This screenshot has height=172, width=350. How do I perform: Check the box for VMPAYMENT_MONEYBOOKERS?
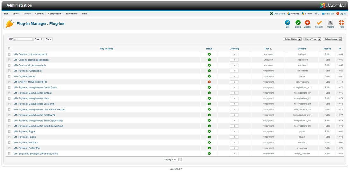[x=9, y=82]
